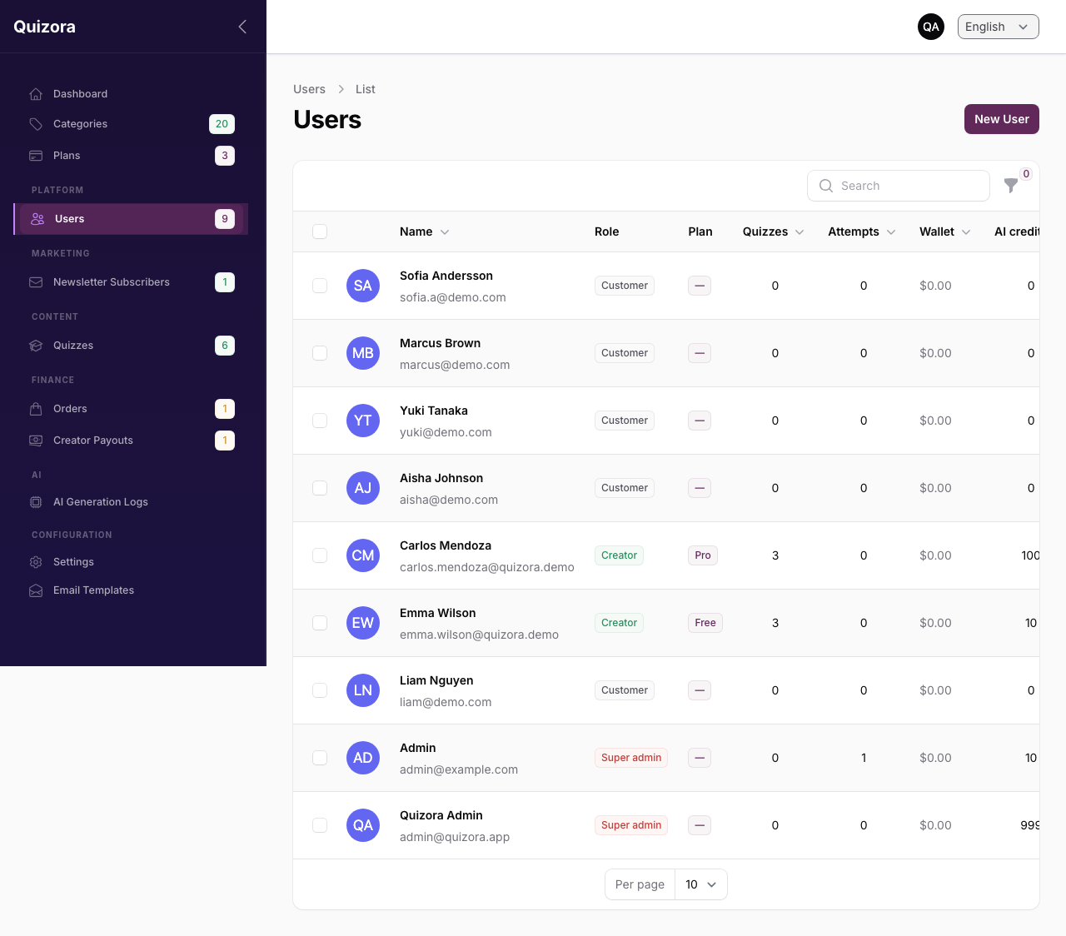Click the QA user avatar in header

[x=931, y=27]
